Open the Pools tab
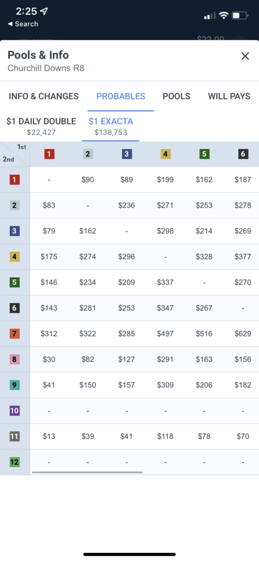Image resolution: width=259 pixels, height=561 pixels. tap(176, 96)
